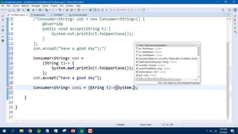Switch to the Untitled 1 editor tab

[x=57, y=15]
